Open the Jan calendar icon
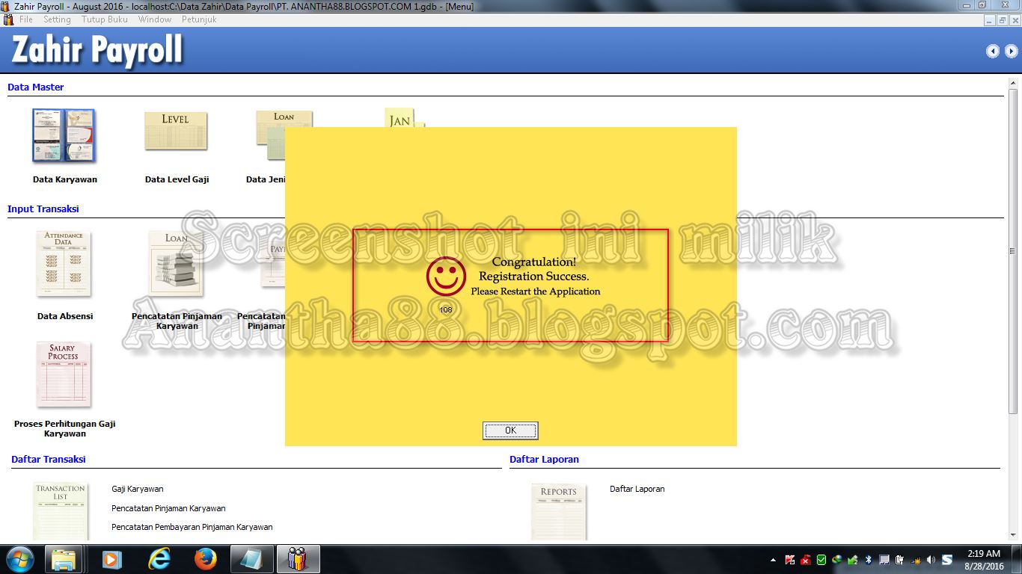The width and height of the screenshot is (1022, 574). [404, 117]
